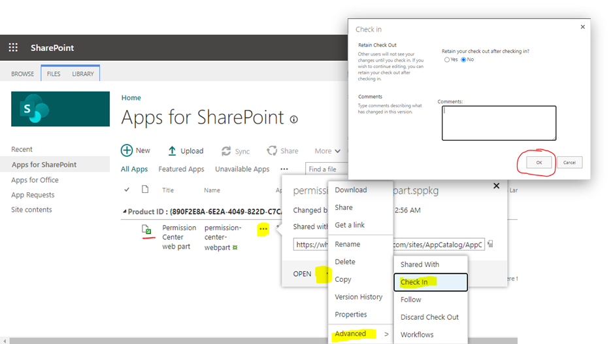Switch to the BROWSE ribbon tab
Viewport: 613px width, 344px height.
coord(23,74)
